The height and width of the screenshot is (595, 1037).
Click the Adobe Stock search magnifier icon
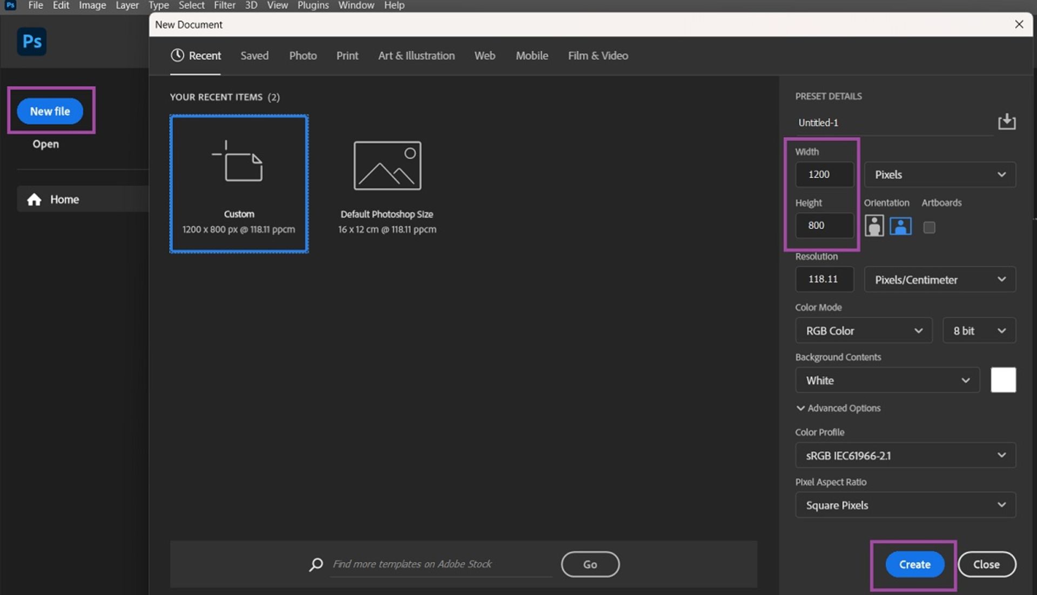[316, 564]
